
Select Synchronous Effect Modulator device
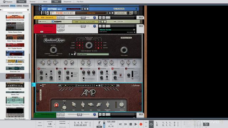[x=15, y=113]
